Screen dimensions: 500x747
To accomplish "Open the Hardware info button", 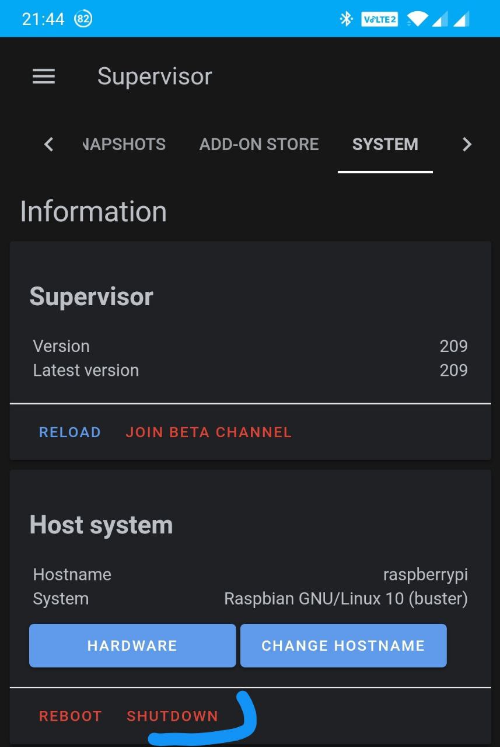I will click(x=132, y=645).
